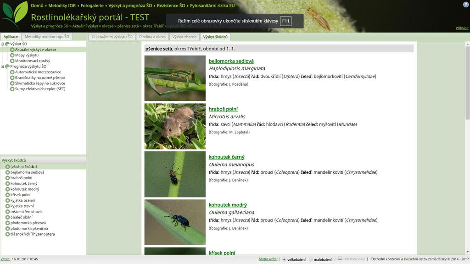Image resolution: width=470 pixels, height=264 pixels.
Task: Click the folder icon of Prognóza výskytu ŠO
Action: click(7, 66)
